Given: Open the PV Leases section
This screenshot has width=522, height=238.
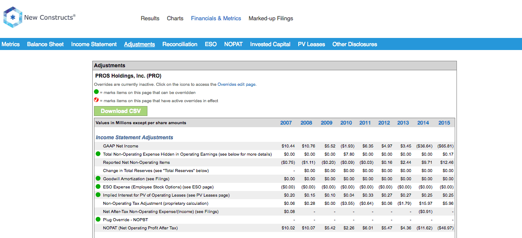Looking at the screenshot, I should [x=311, y=44].
